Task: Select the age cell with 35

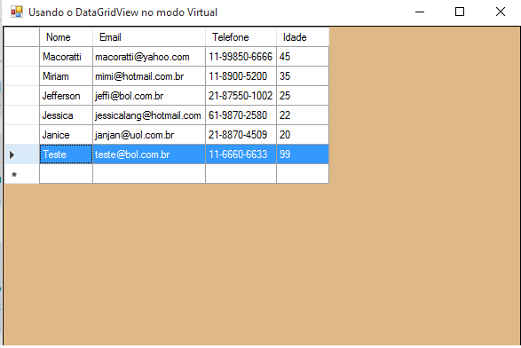Action: pyautogui.click(x=303, y=76)
